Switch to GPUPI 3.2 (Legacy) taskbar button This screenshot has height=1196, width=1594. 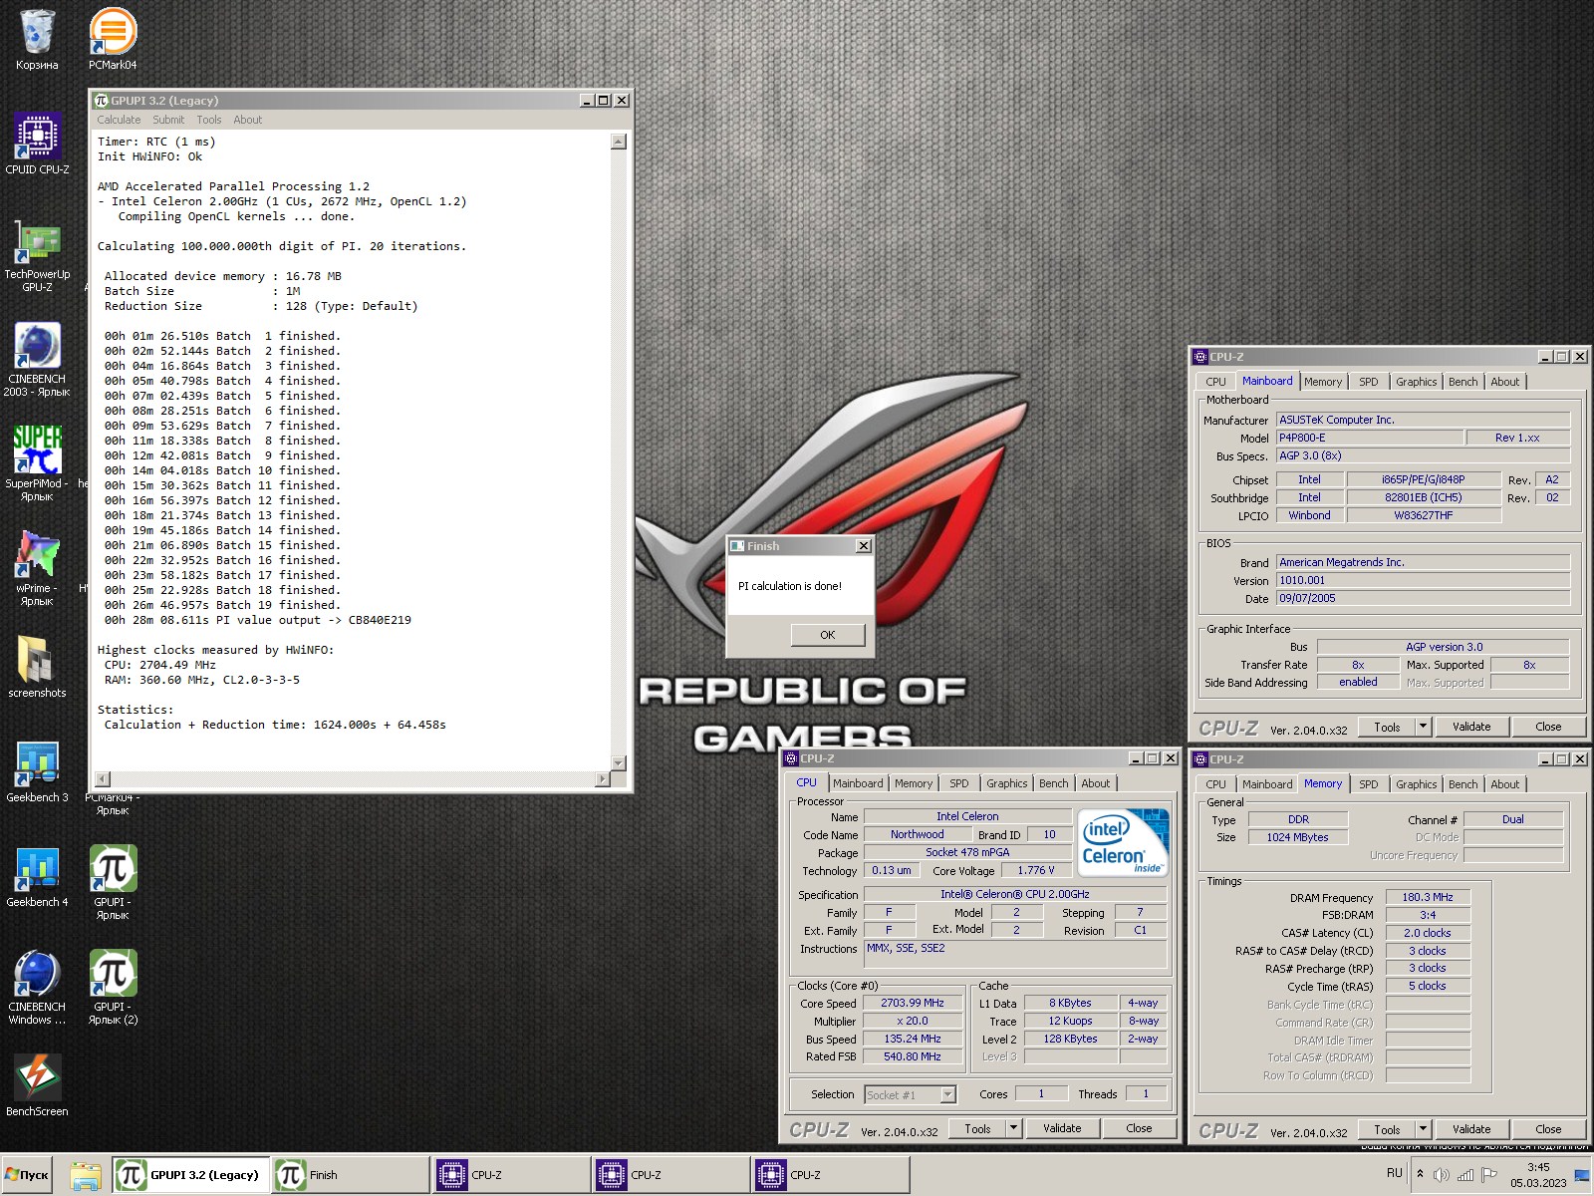coord(189,1175)
